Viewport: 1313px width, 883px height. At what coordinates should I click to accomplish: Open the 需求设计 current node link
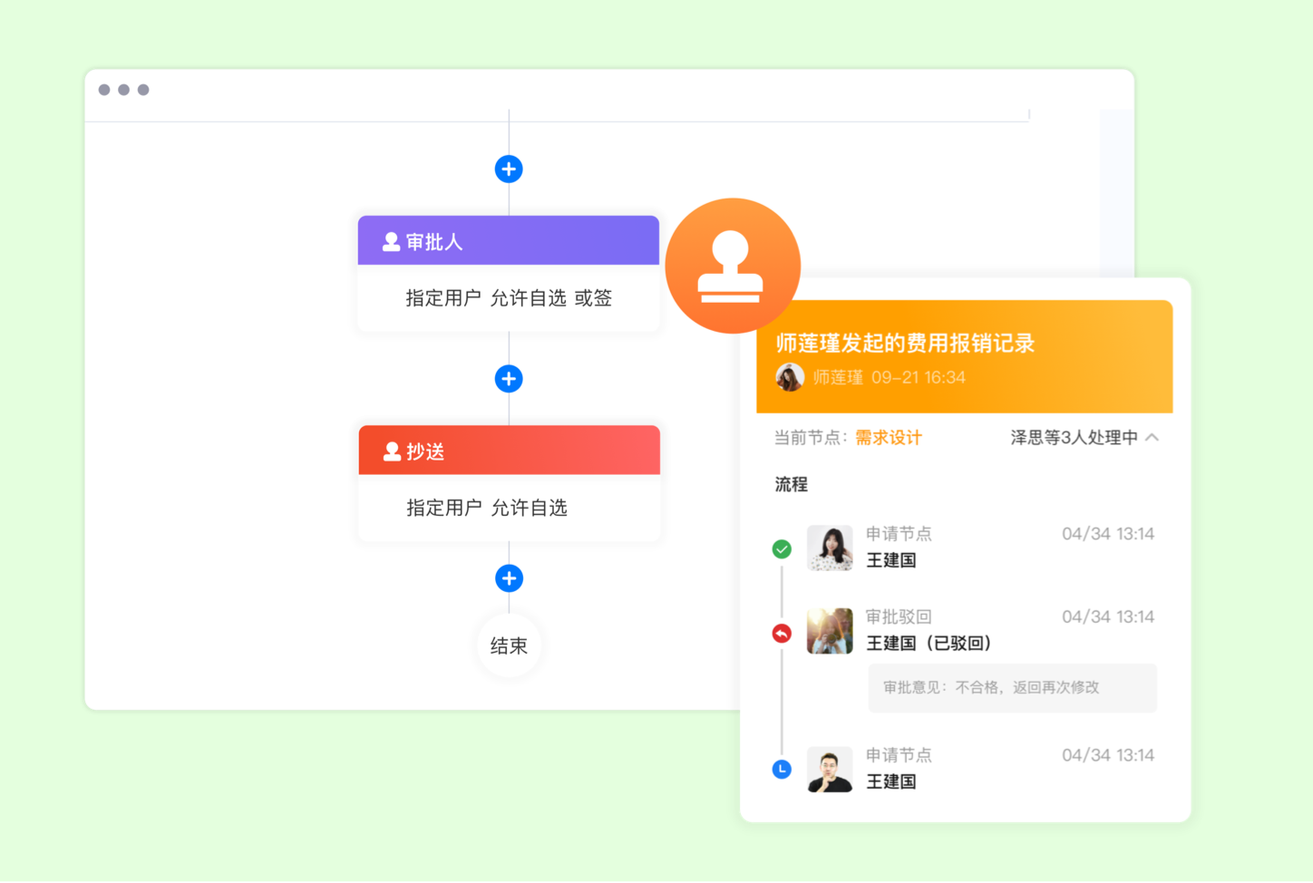[x=888, y=438]
